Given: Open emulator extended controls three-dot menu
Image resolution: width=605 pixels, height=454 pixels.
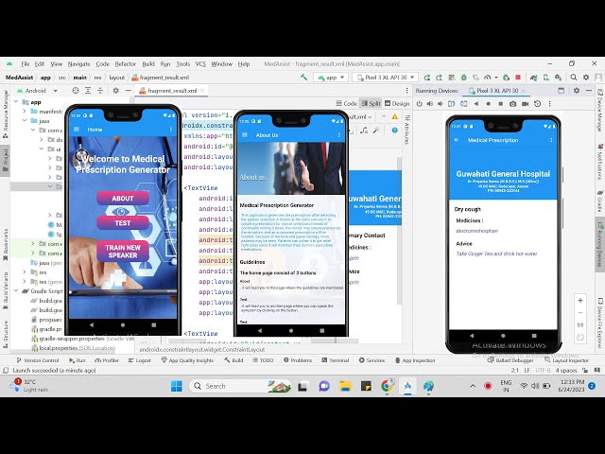Looking at the screenshot, I should pos(550,104).
